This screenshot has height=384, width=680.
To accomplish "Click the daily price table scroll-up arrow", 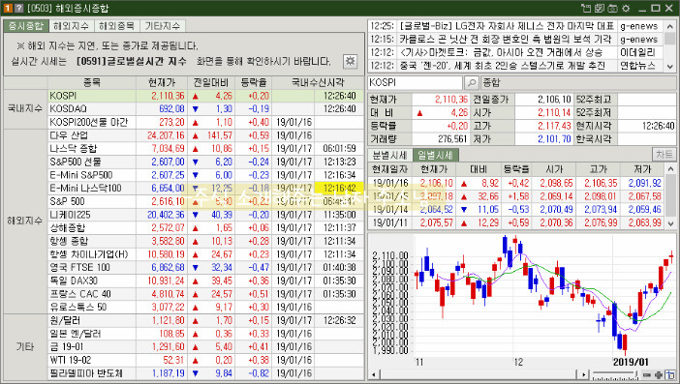I will coord(670,169).
